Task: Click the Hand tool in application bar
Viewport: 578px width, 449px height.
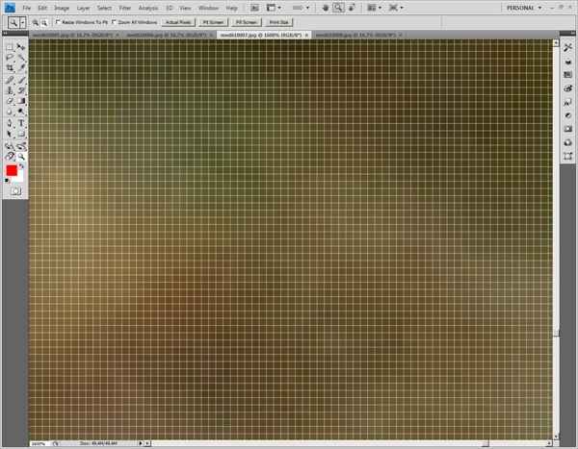Action: point(326,8)
